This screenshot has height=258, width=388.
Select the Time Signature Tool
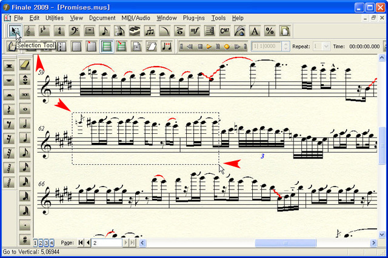[x=59, y=31]
